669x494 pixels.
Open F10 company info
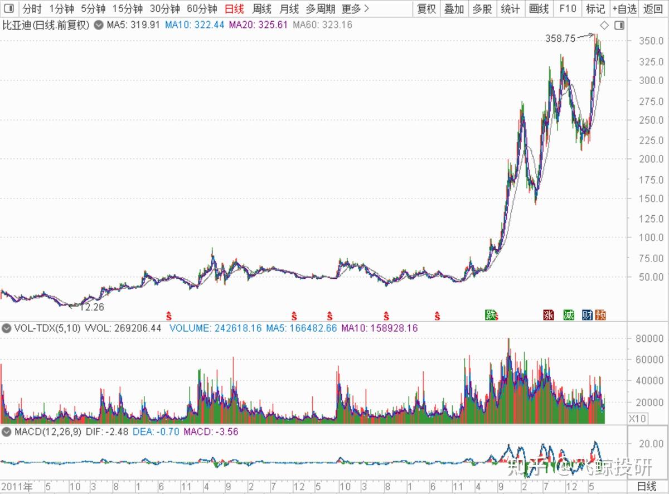point(567,9)
